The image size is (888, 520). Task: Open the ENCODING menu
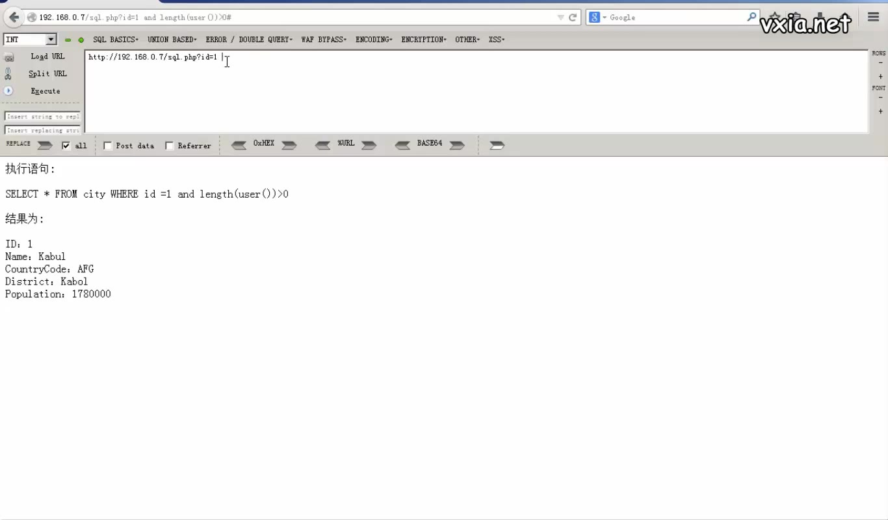(x=374, y=40)
